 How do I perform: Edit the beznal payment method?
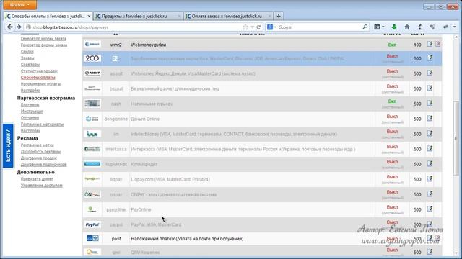tap(430, 88)
